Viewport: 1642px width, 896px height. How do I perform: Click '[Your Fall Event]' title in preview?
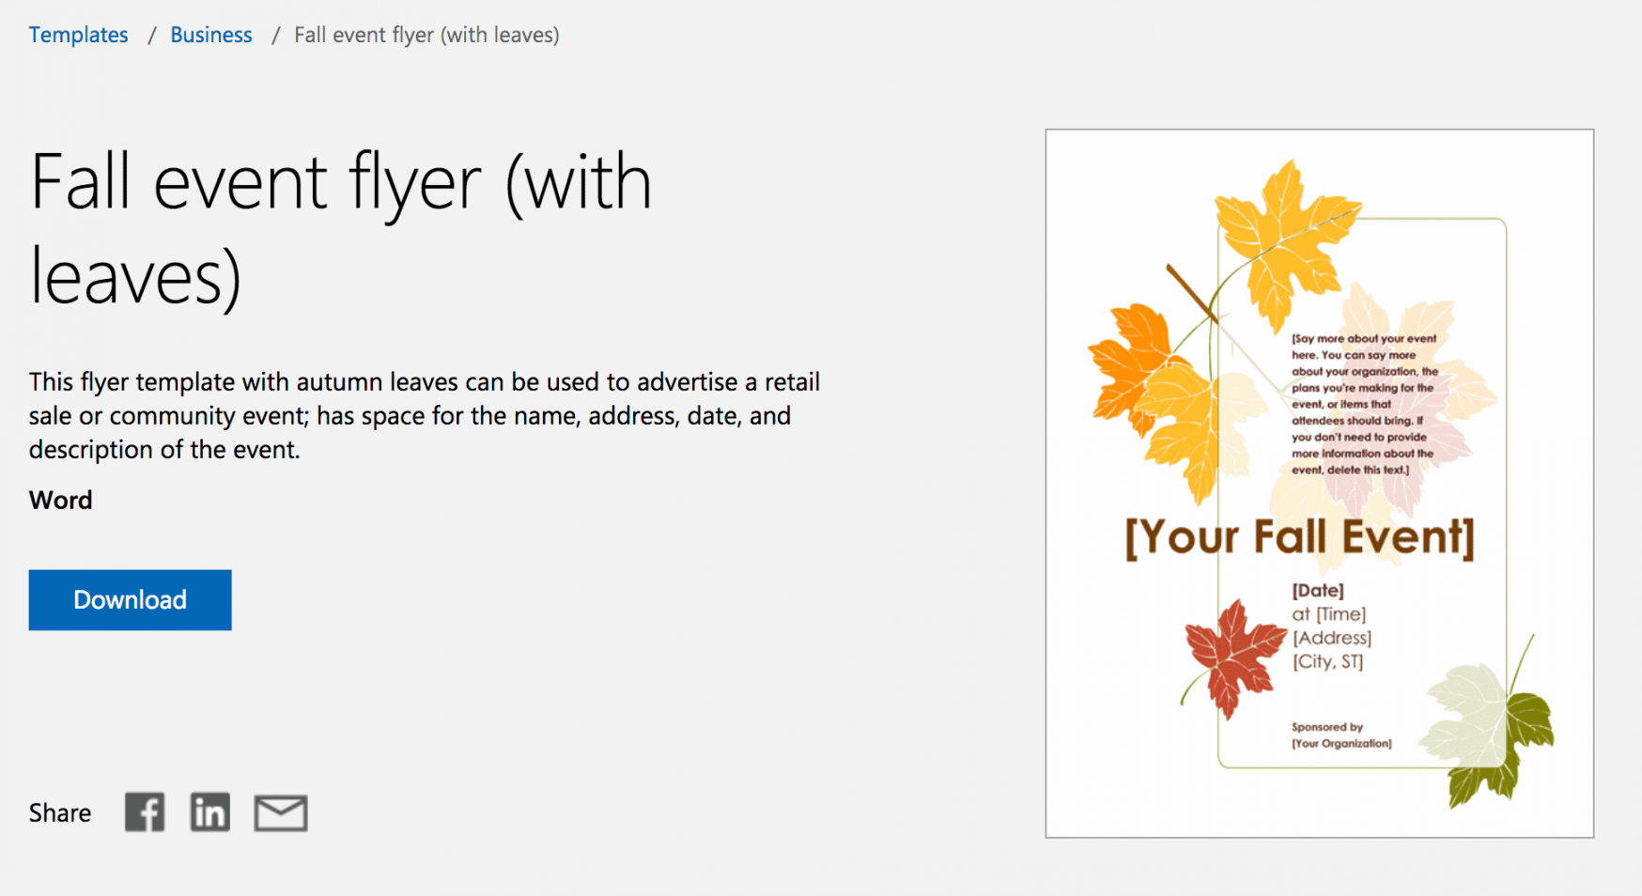point(1299,537)
